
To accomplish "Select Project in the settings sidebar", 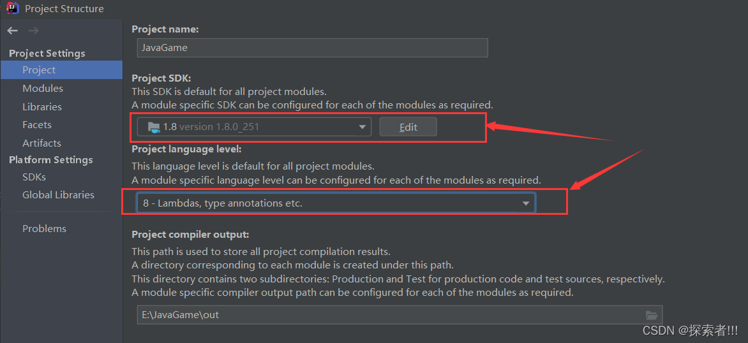I will (x=61, y=70).
